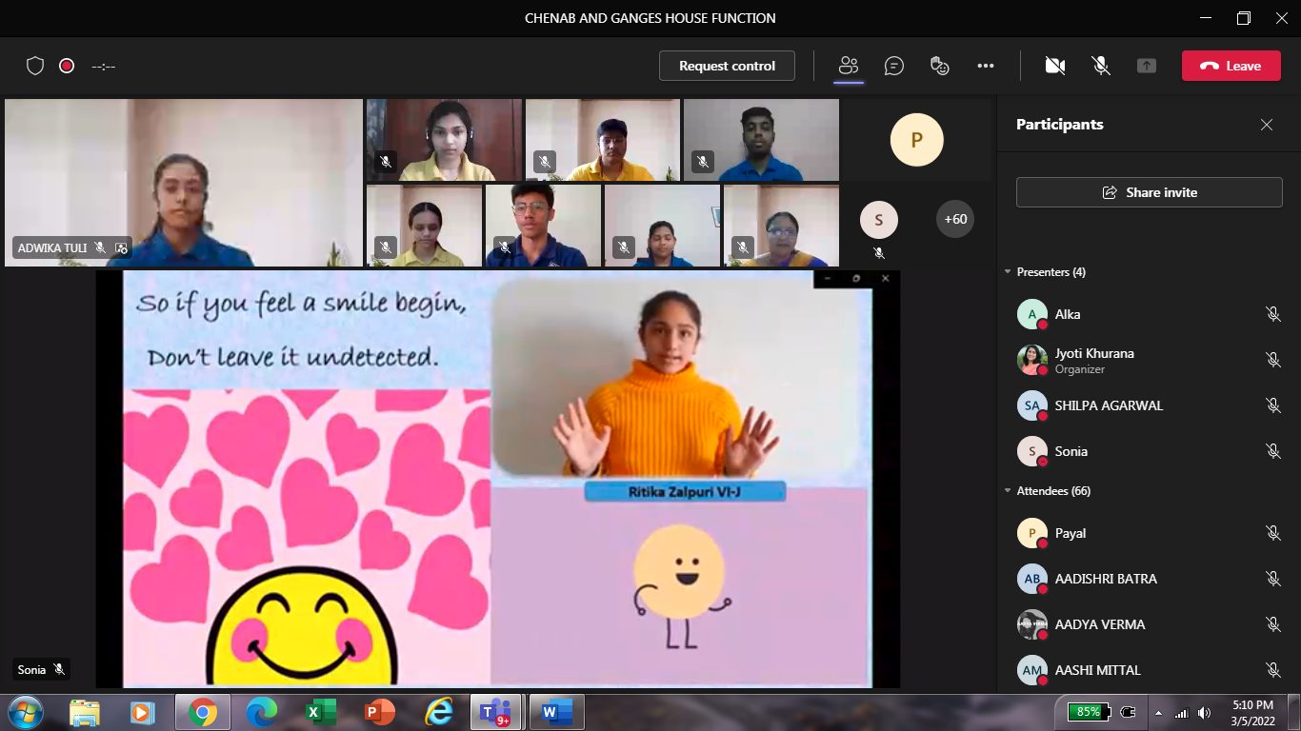Switch to Microsoft Teams taskbar icon

pos(496,711)
